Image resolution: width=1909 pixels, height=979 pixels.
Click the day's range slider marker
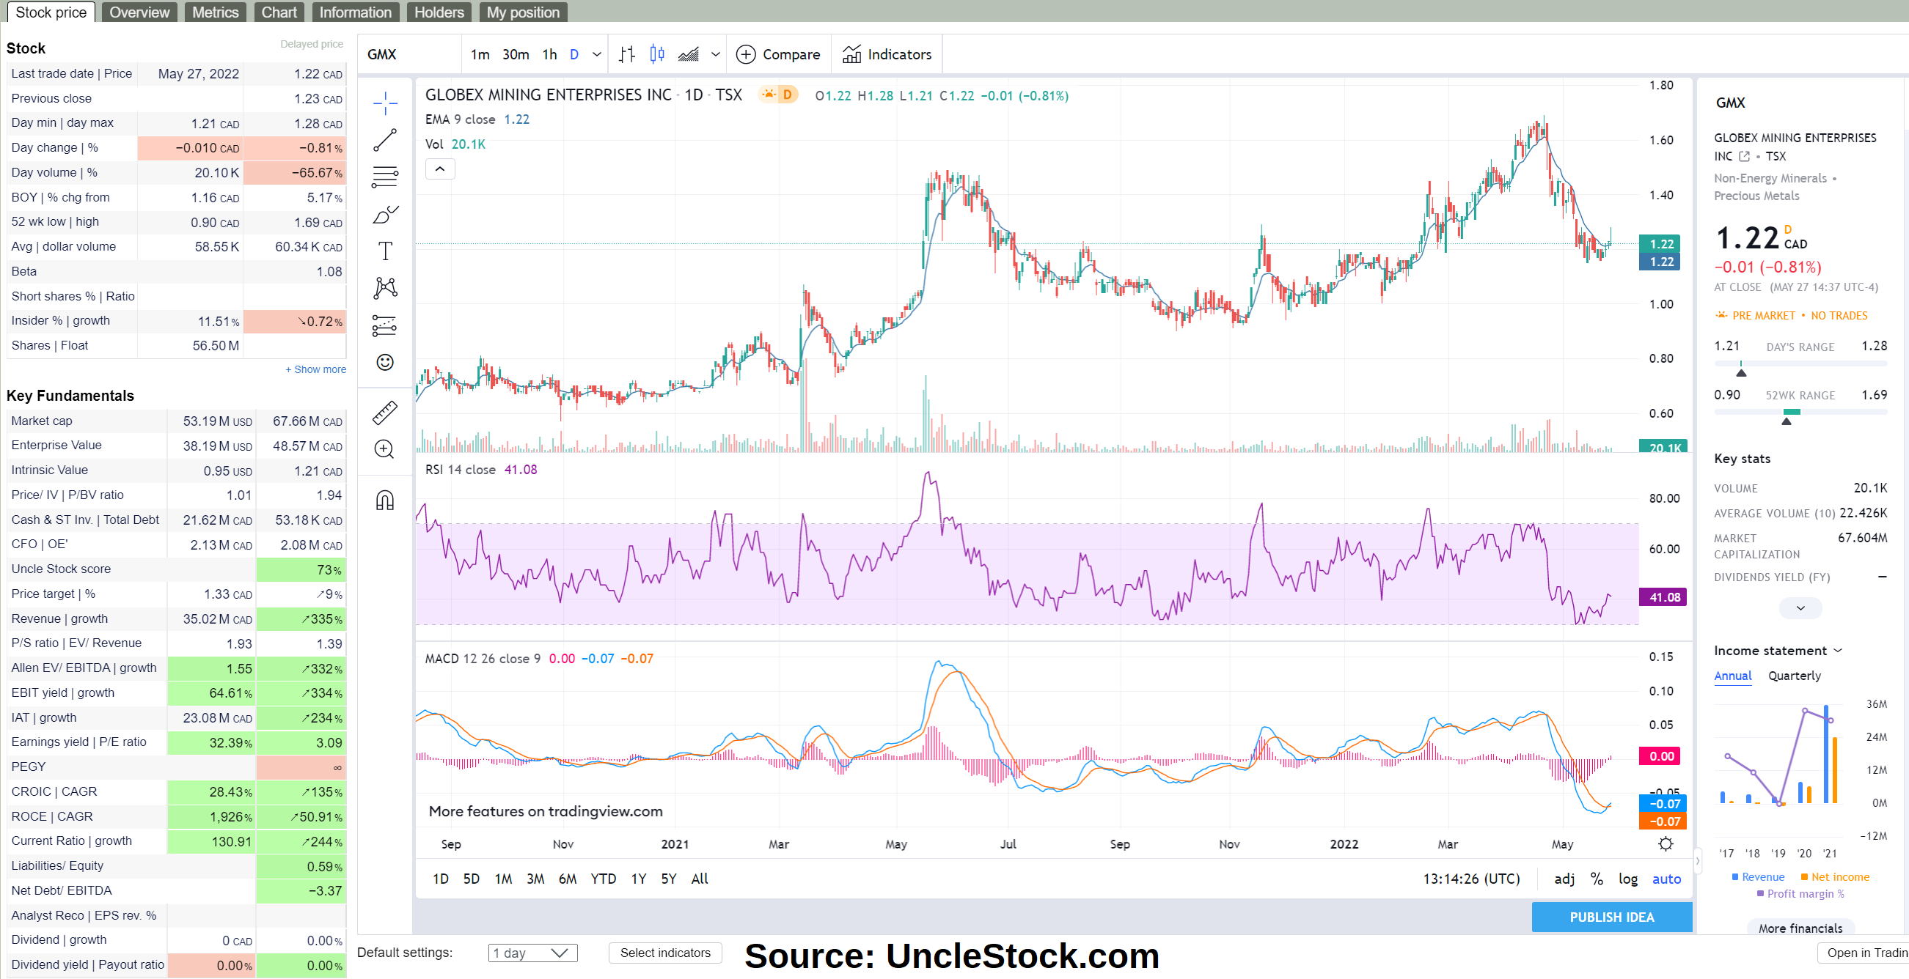click(x=1742, y=372)
